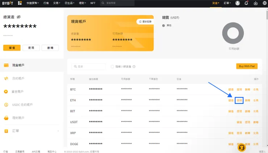Click 提現 in the BTC row
This screenshot has height=153, width=268.
click(239, 89)
